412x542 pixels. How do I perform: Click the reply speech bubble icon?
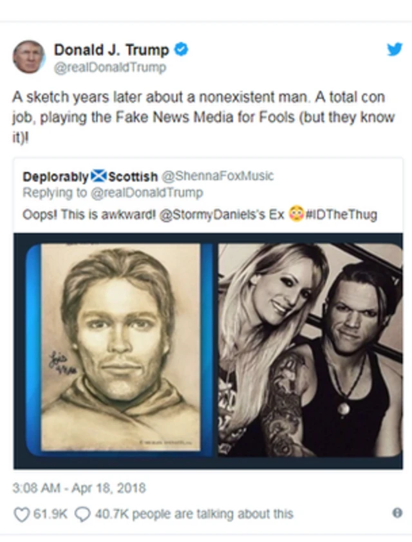[82, 514]
